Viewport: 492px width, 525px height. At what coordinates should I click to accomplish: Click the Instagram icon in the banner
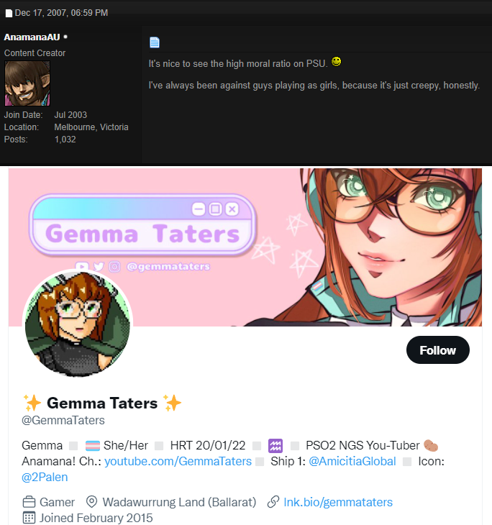pyautogui.click(x=114, y=267)
